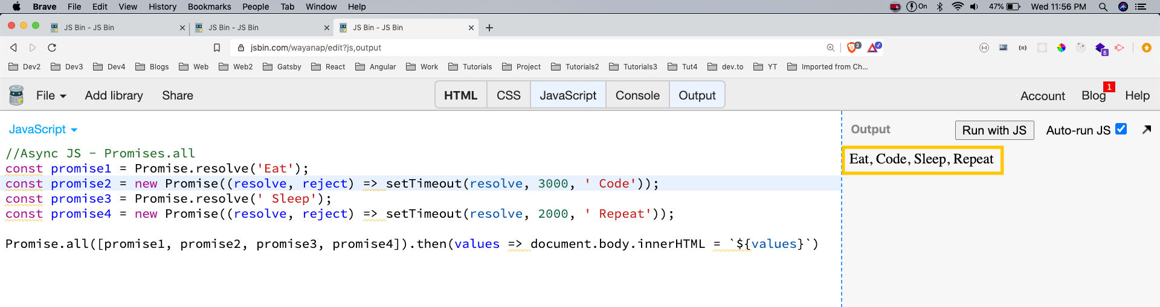Open the JavaScript language dropdown

point(43,130)
